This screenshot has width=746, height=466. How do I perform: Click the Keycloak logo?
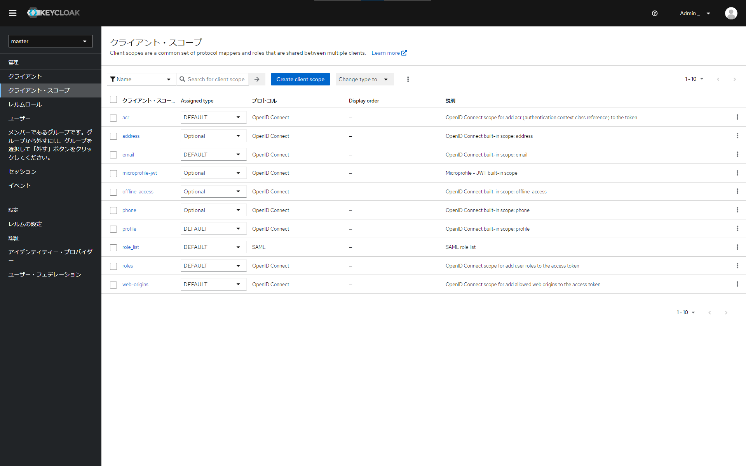[x=54, y=13]
